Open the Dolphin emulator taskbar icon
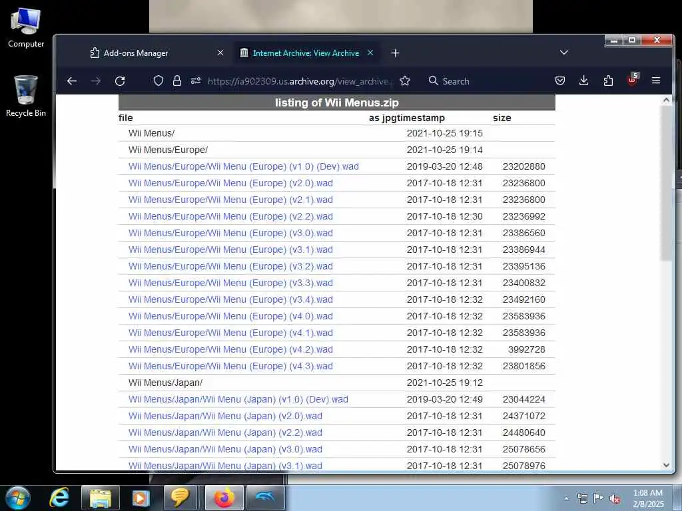Viewport: 682px width, 511px height. [x=265, y=498]
